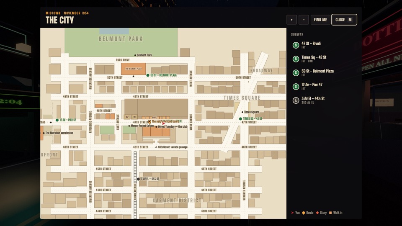Click the TIMES SQUARE district label
The height and width of the screenshot is (226, 402).
(242, 98)
